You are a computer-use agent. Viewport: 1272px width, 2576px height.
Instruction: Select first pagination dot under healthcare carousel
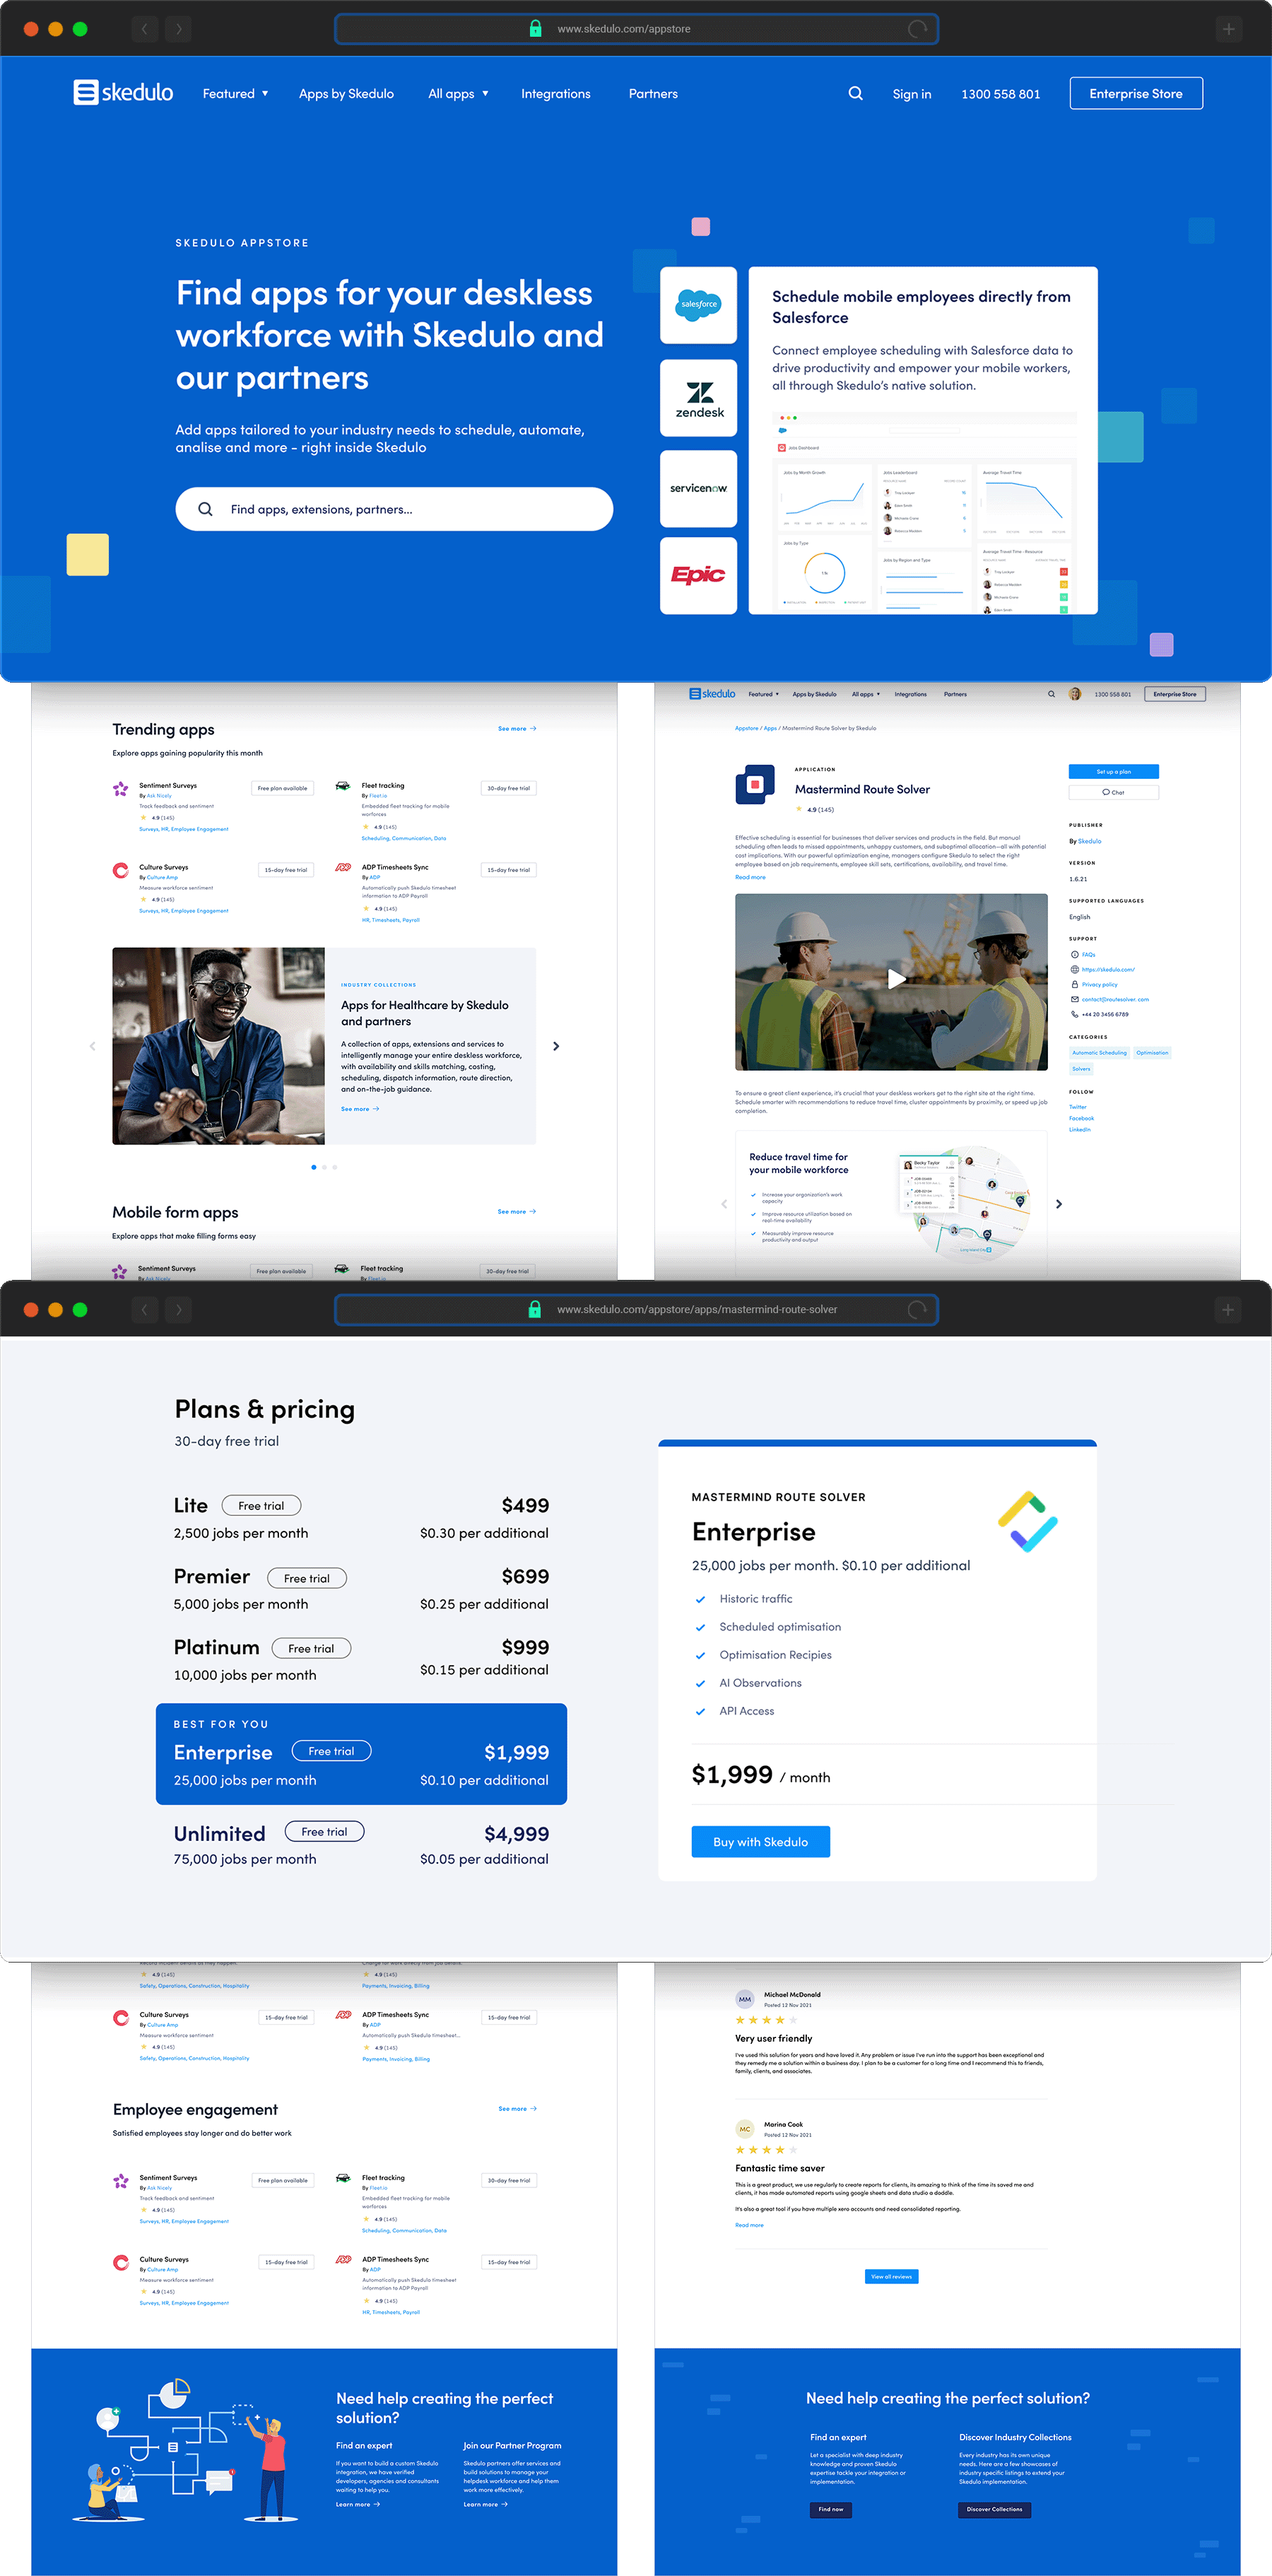click(314, 1167)
